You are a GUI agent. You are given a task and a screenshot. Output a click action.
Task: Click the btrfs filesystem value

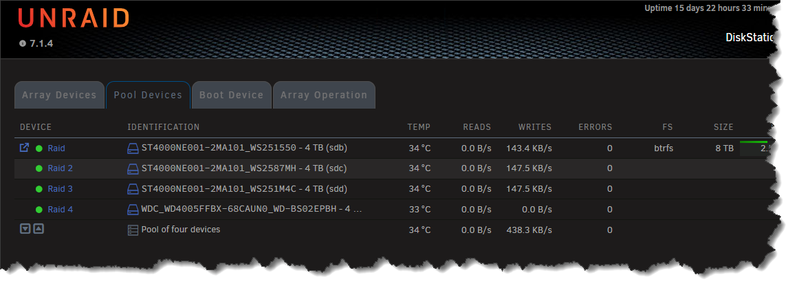point(664,148)
